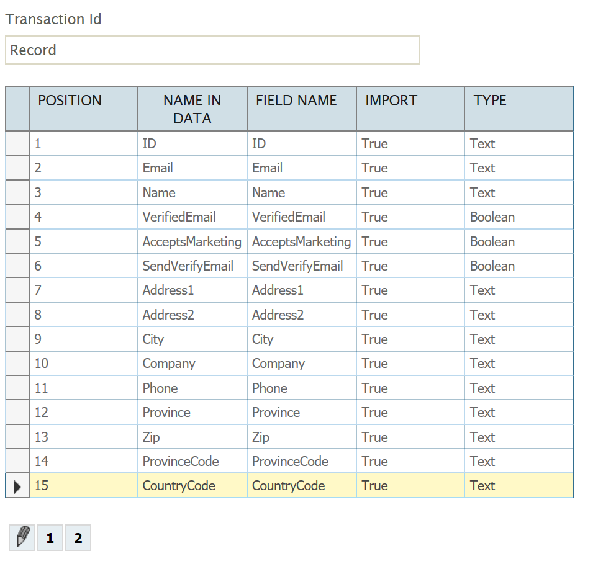This screenshot has height=569, width=593.
Task: Click the IMPORT column header
Action: (x=391, y=101)
